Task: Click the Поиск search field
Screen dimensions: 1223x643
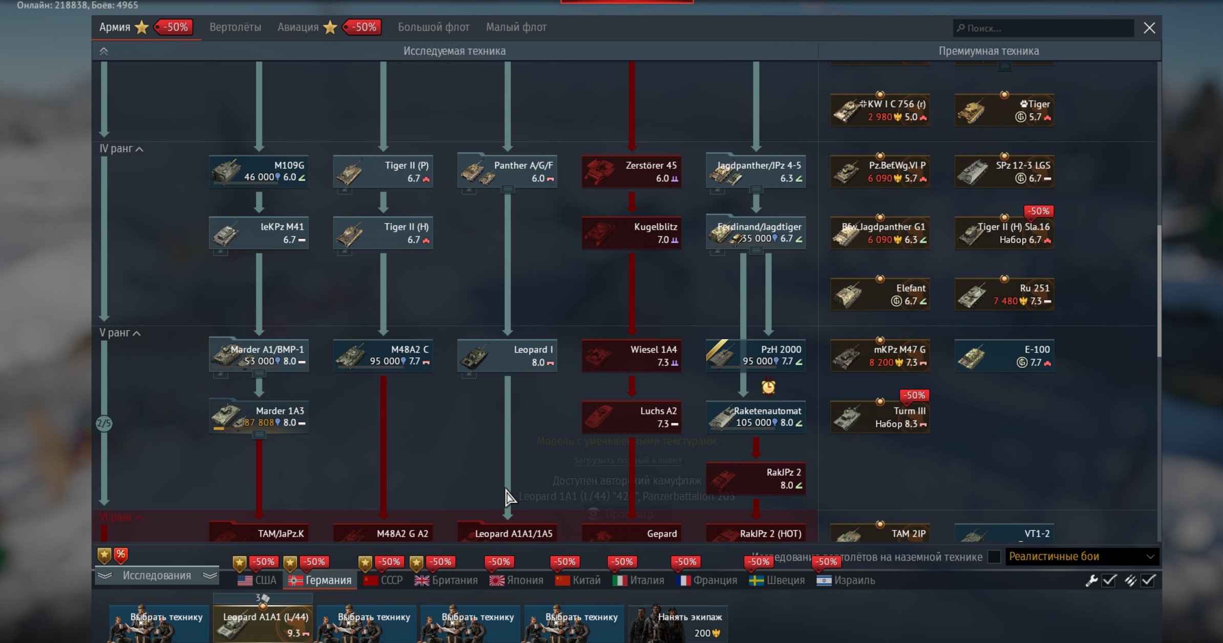Action: (1043, 28)
